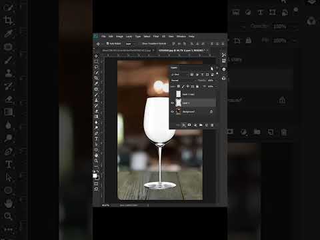The image size is (320, 240).
Task: Create new fill or adjustment layer
Action: tap(195, 125)
